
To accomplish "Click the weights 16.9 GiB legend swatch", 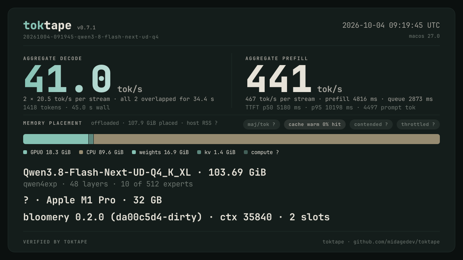I will pyautogui.click(x=134, y=152).
